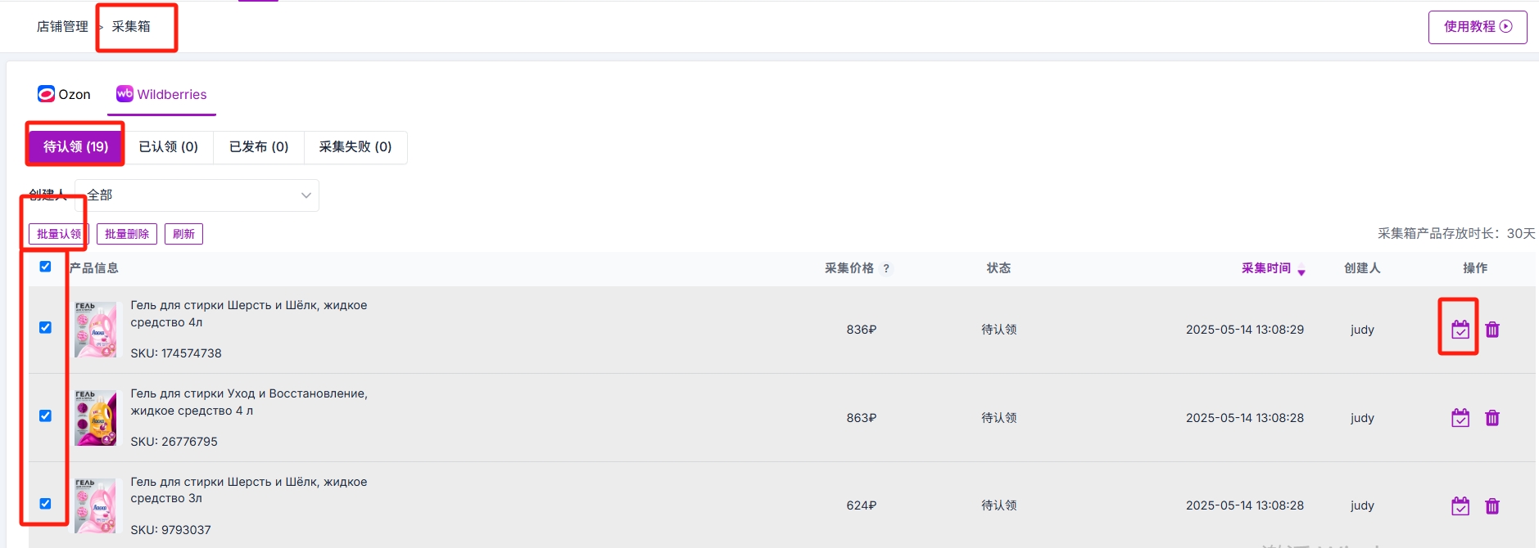Image resolution: width=1539 pixels, height=548 pixels.
Task: Open the 采集失败 (0) tab
Action: 355,146
